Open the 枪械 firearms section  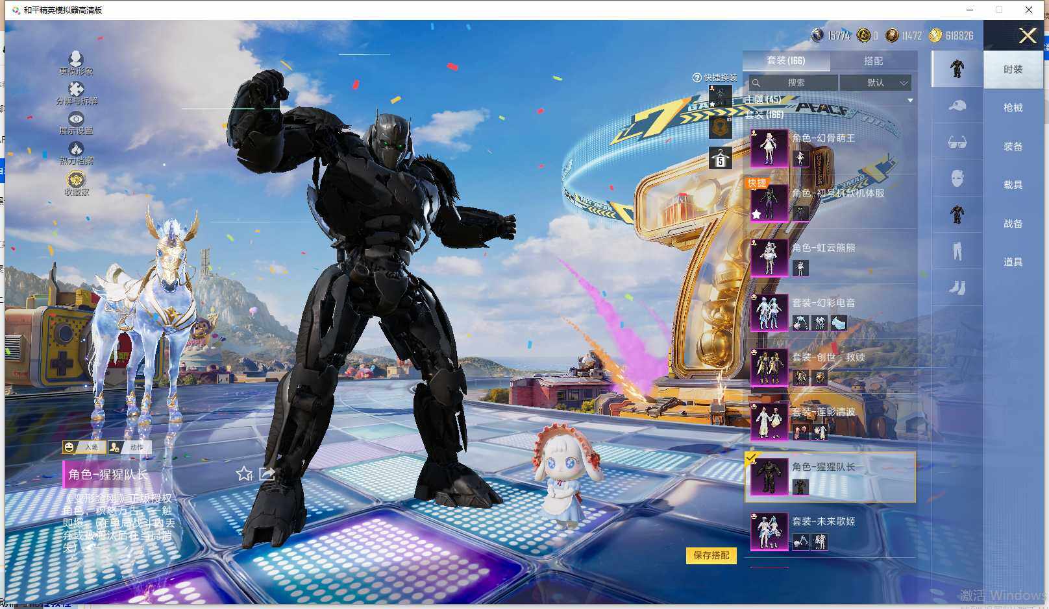click(x=1013, y=108)
